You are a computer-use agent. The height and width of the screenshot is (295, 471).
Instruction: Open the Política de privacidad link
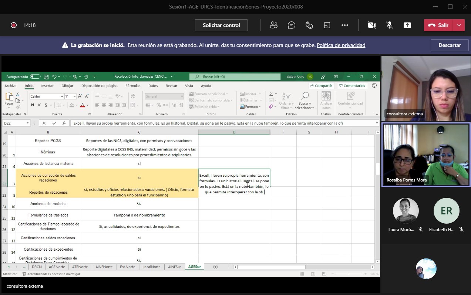coord(341,45)
